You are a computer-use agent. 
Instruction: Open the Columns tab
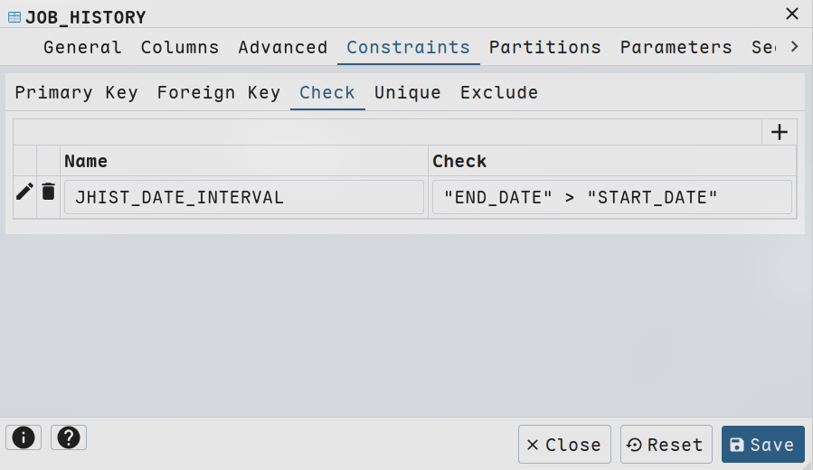180,47
